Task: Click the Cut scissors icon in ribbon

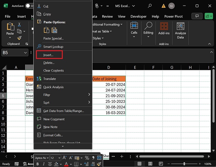Action: click(19, 24)
